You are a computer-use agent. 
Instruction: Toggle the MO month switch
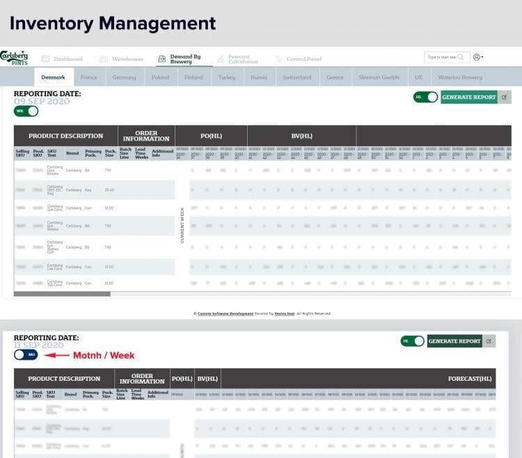pyautogui.click(x=26, y=354)
